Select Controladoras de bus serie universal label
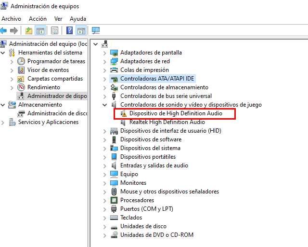 [166, 96]
